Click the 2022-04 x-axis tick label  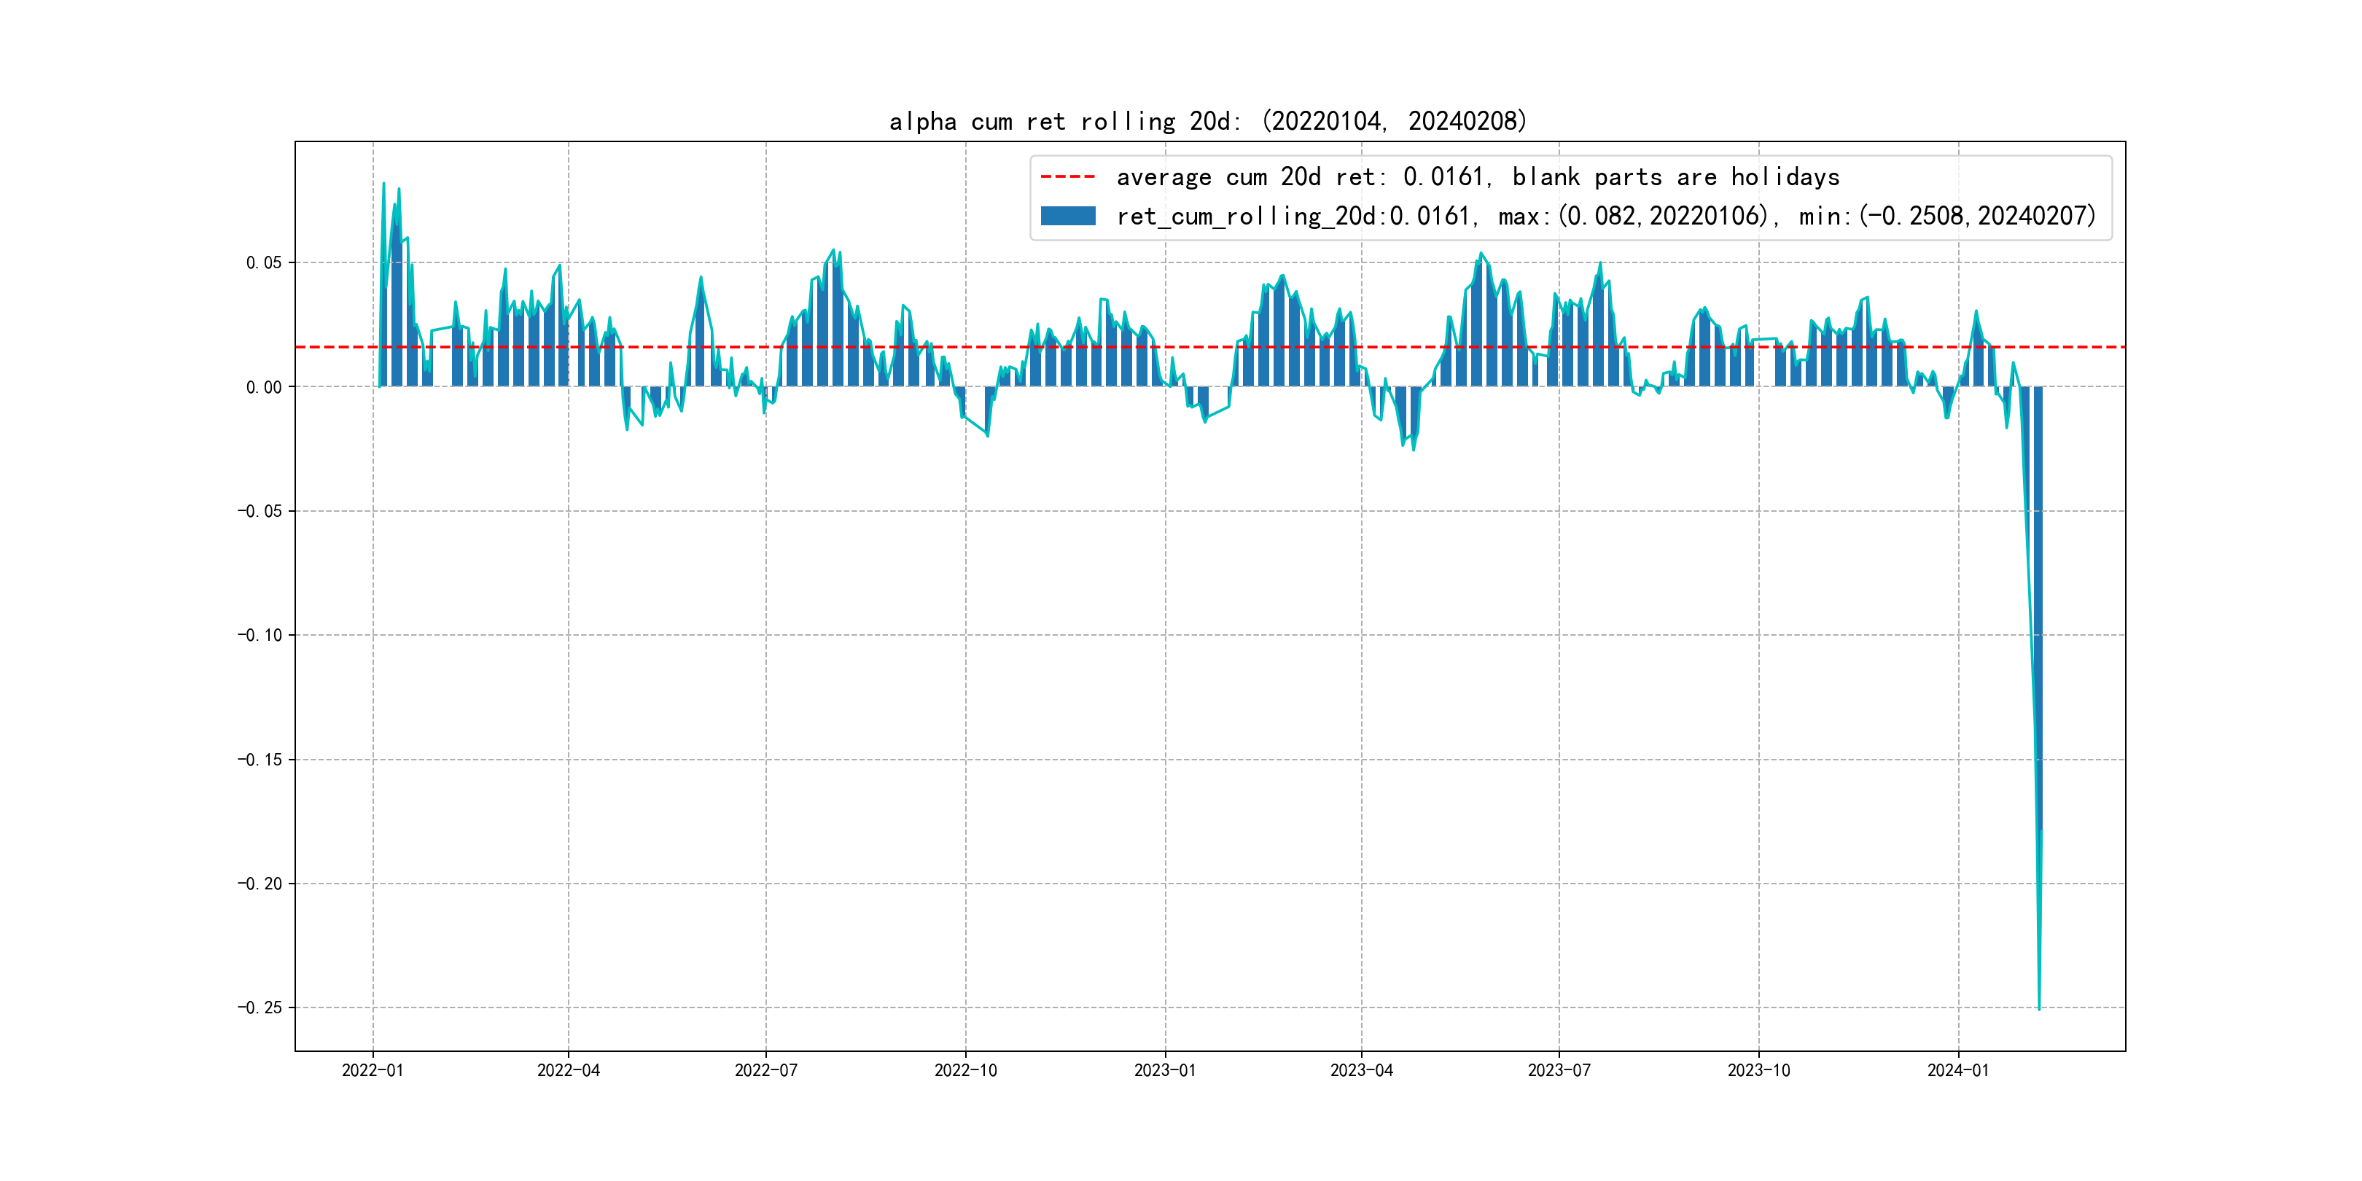[569, 1070]
